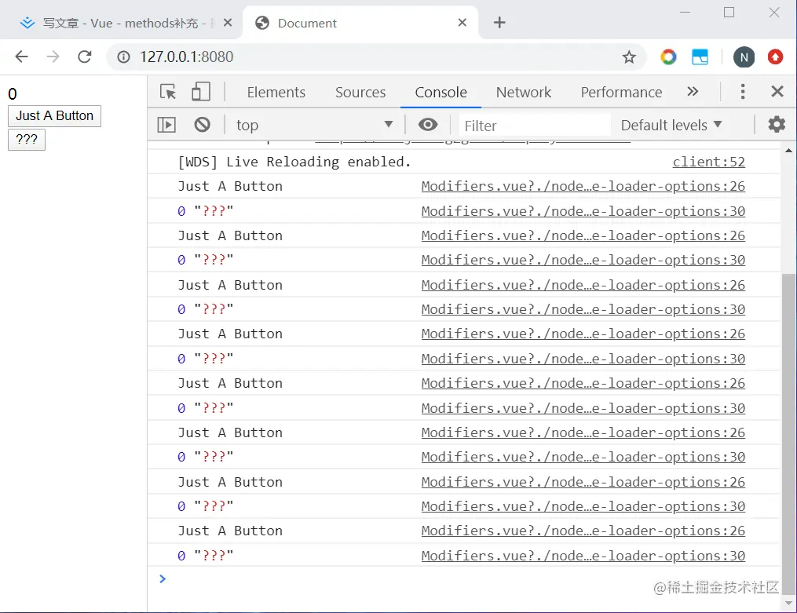This screenshot has height=613, width=797.
Task: Open the blue window extension icon
Action: pyautogui.click(x=700, y=57)
